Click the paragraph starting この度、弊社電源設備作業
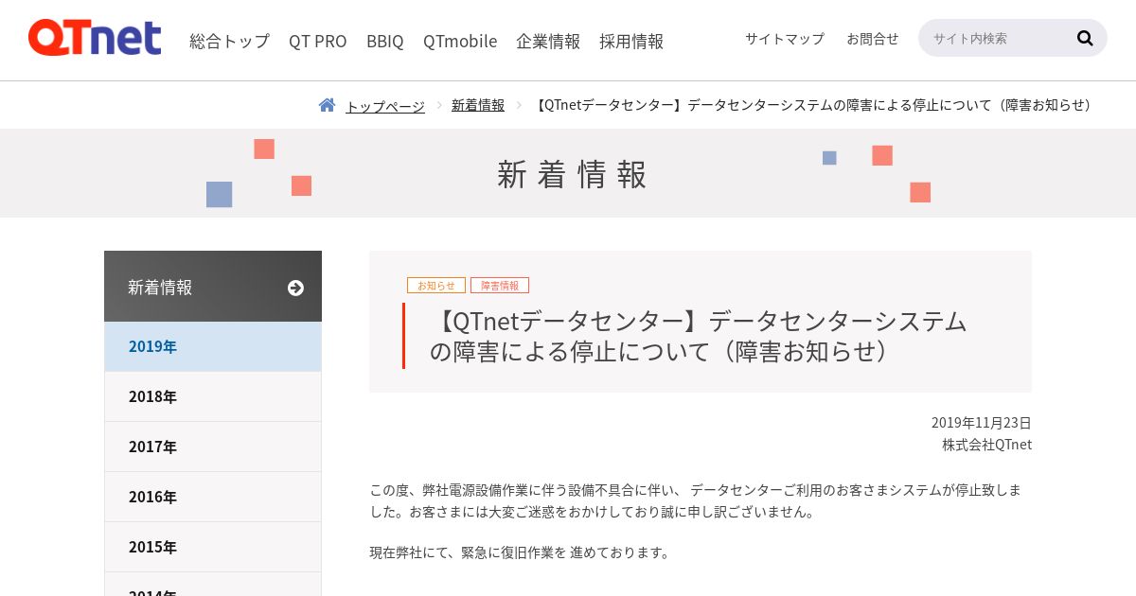The height and width of the screenshot is (596, 1136). [x=696, y=500]
